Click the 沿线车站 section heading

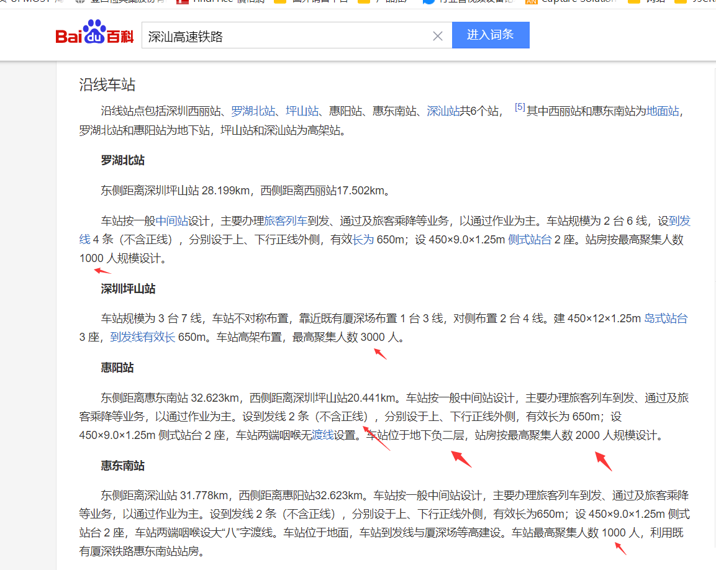107,85
